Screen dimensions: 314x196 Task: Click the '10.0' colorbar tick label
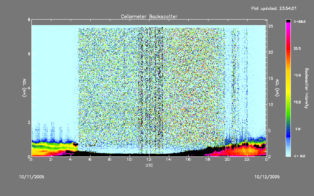pyautogui.click(x=297, y=102)
